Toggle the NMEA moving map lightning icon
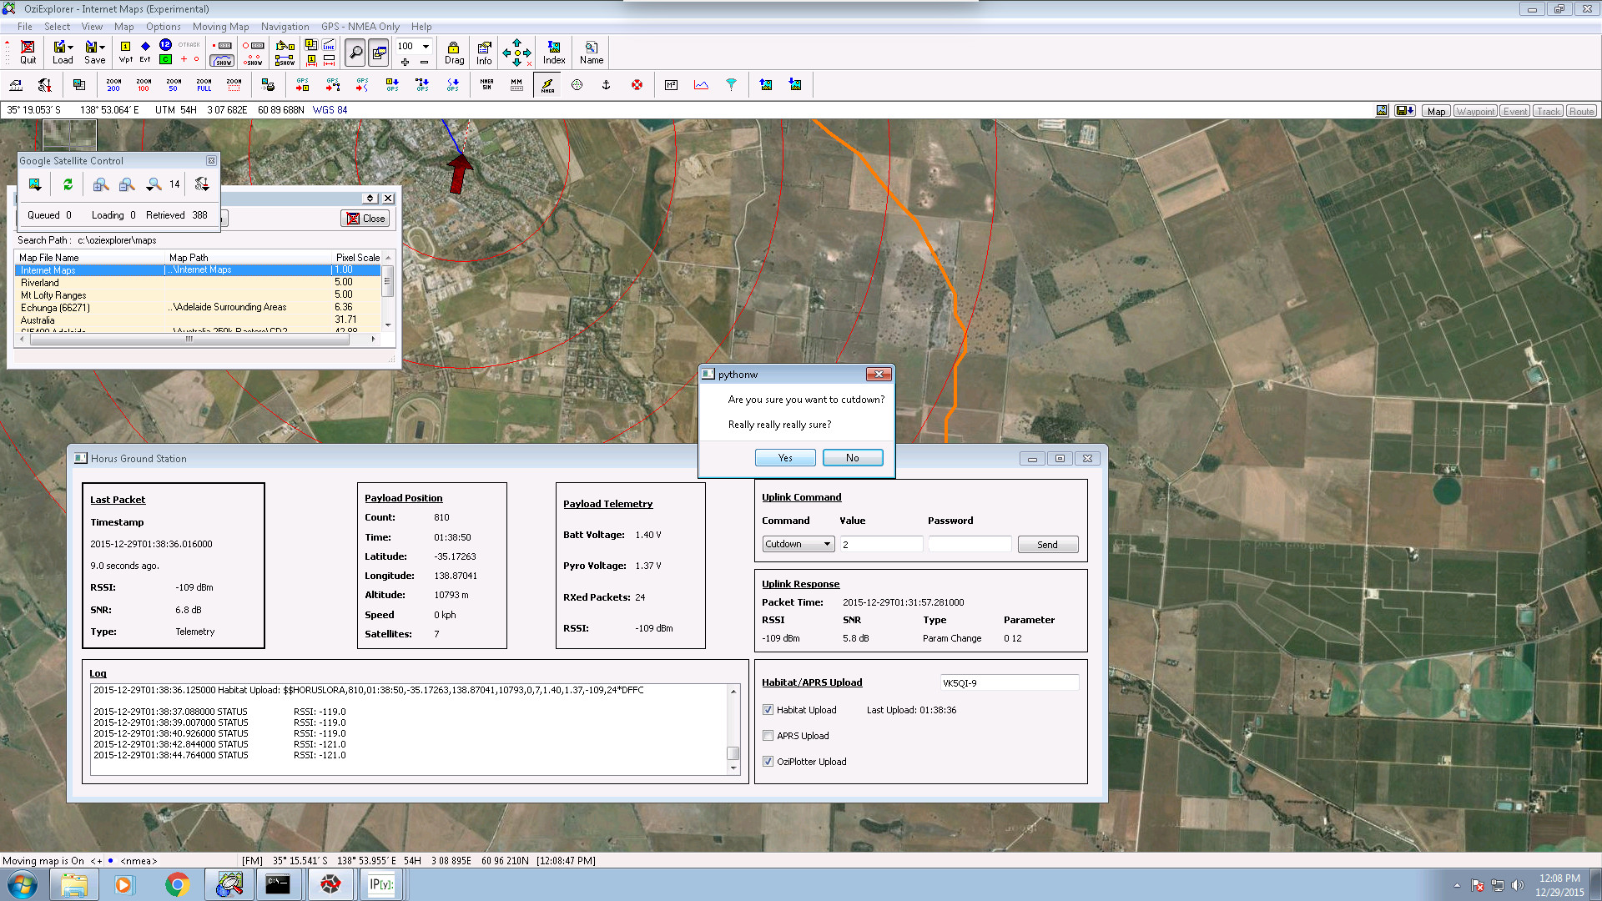This screenshot has height=901, width=1602. pos(547,85)
